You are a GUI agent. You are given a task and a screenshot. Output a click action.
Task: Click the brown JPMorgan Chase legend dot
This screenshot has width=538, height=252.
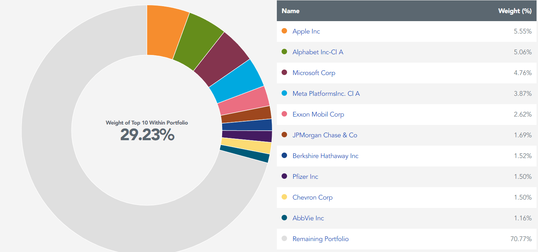tap(285, 135)
